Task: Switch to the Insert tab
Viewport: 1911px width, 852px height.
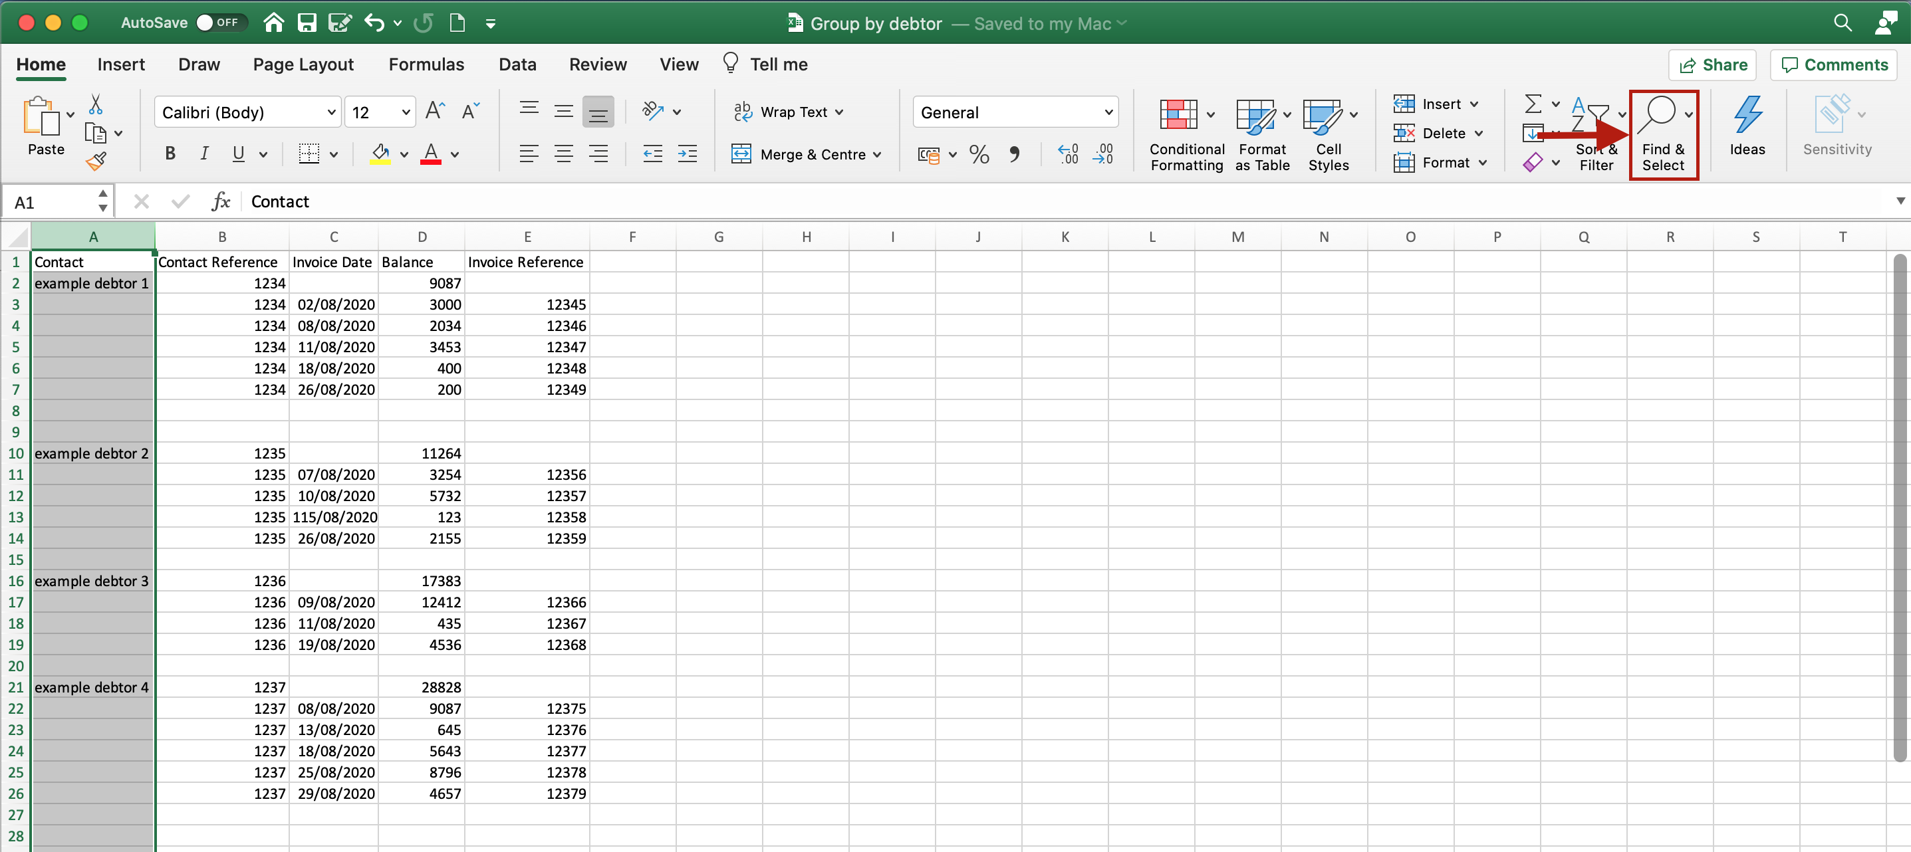Action: (x=121, y=64)
